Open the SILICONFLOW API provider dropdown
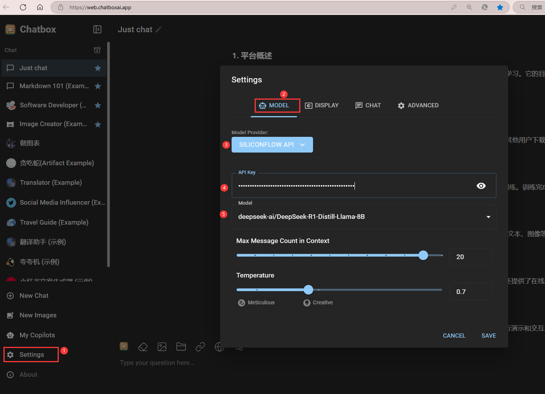The height and width of the screenshot is (394, 545). click(x=272, y=144)
